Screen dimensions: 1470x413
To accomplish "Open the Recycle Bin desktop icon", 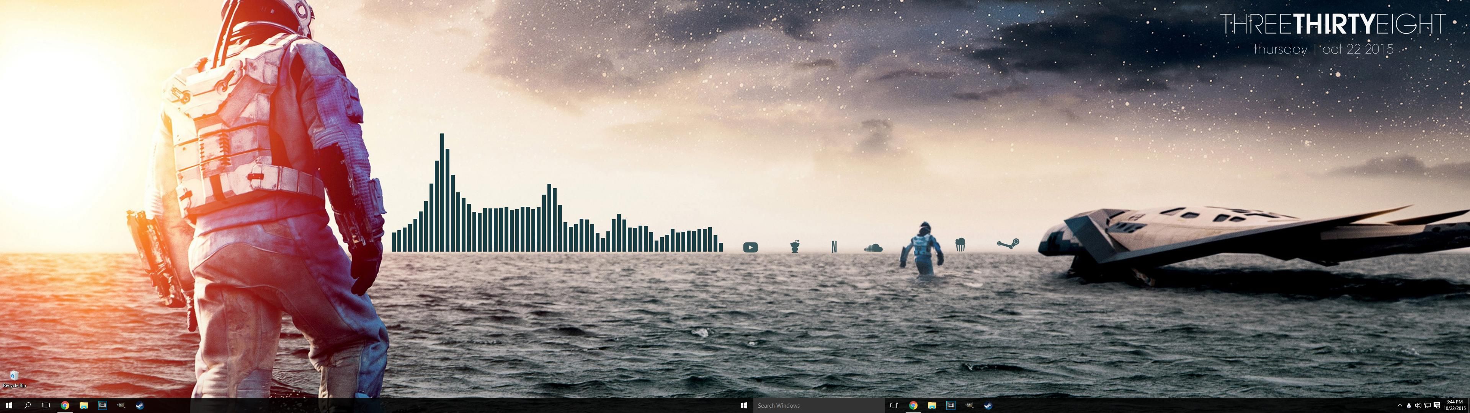I will 14,379.
